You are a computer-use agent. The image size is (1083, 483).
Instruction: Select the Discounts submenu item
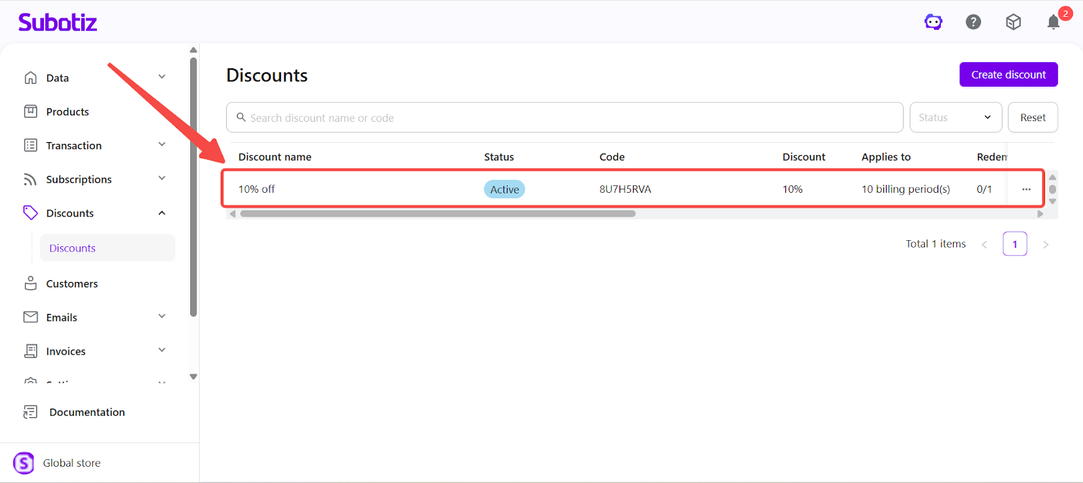pyautogui.click(x=72, y=248)
